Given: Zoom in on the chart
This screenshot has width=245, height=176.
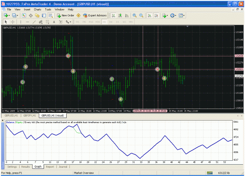Looking at the screenshot, I should point(134,15).
